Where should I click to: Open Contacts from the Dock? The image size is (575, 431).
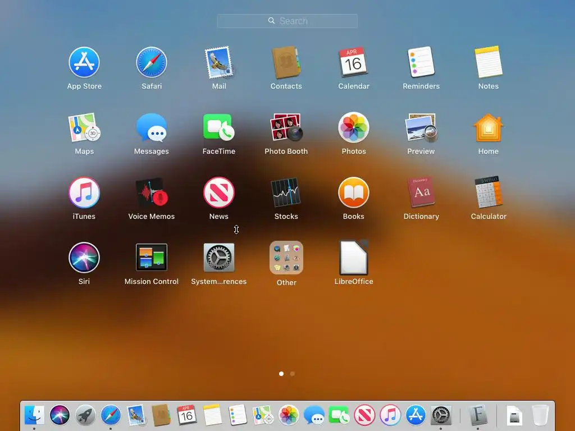coord(161,415)
